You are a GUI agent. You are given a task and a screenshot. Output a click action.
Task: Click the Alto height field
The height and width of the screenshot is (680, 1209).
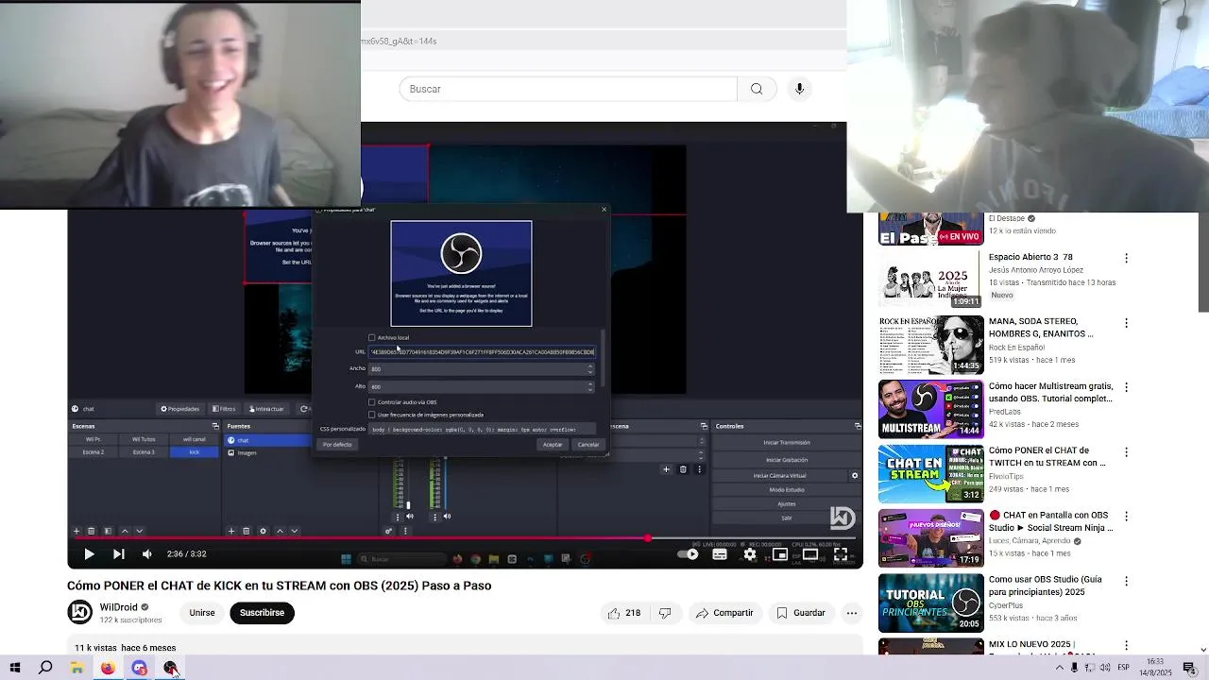482,386
